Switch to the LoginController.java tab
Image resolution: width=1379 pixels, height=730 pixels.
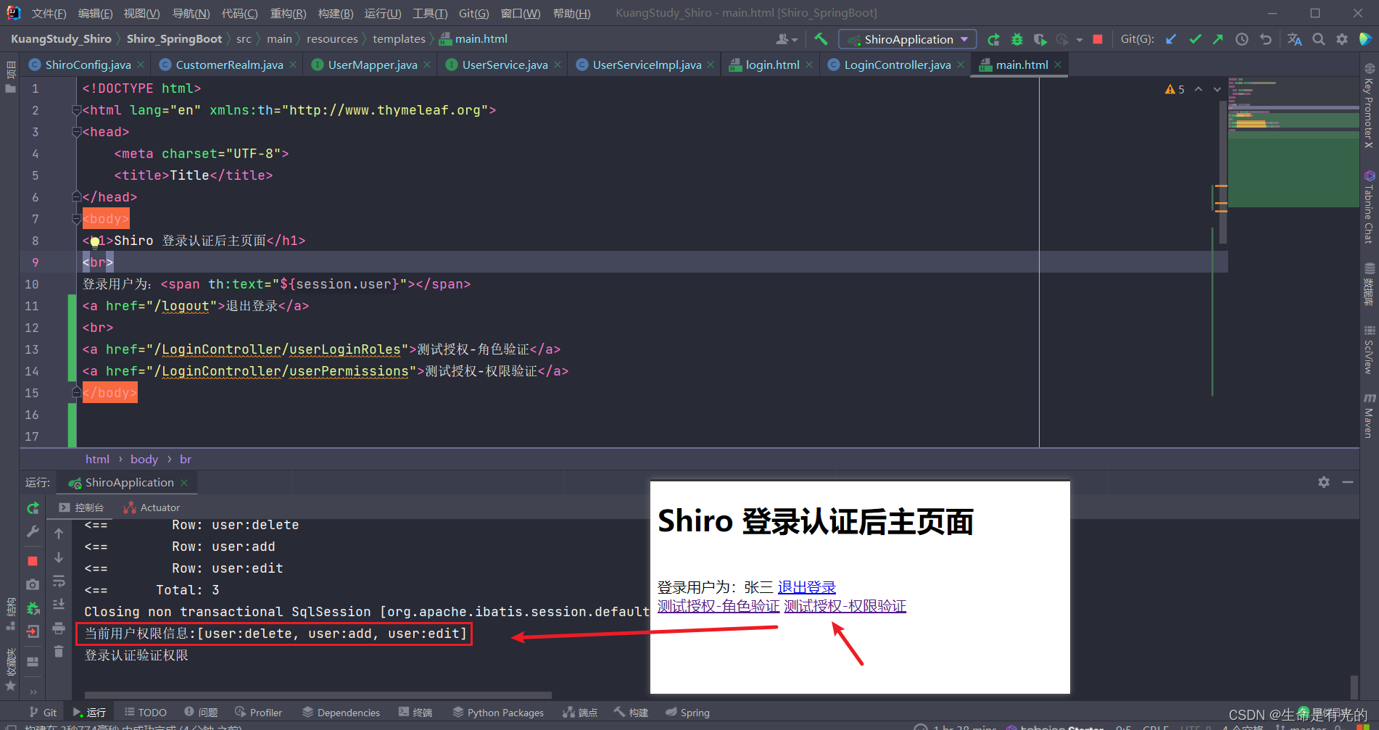897,65
